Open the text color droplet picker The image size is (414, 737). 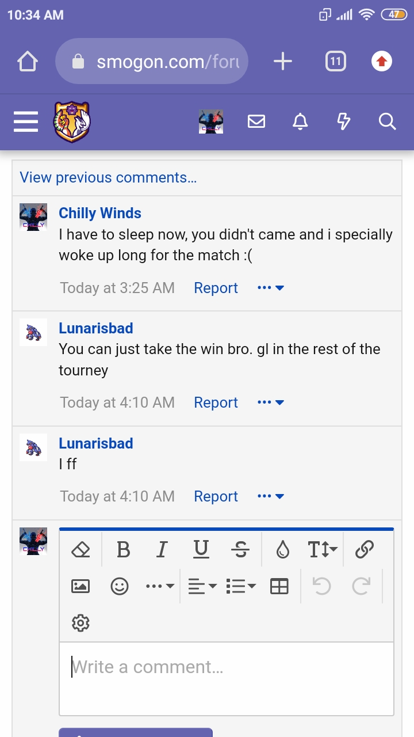(282, 550)
